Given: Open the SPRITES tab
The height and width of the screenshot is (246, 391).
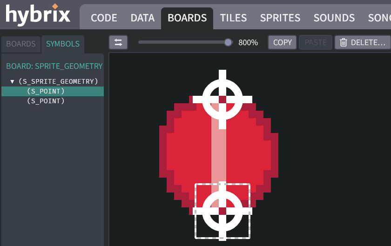Looking at the screenshot, I should pos(280,18).
